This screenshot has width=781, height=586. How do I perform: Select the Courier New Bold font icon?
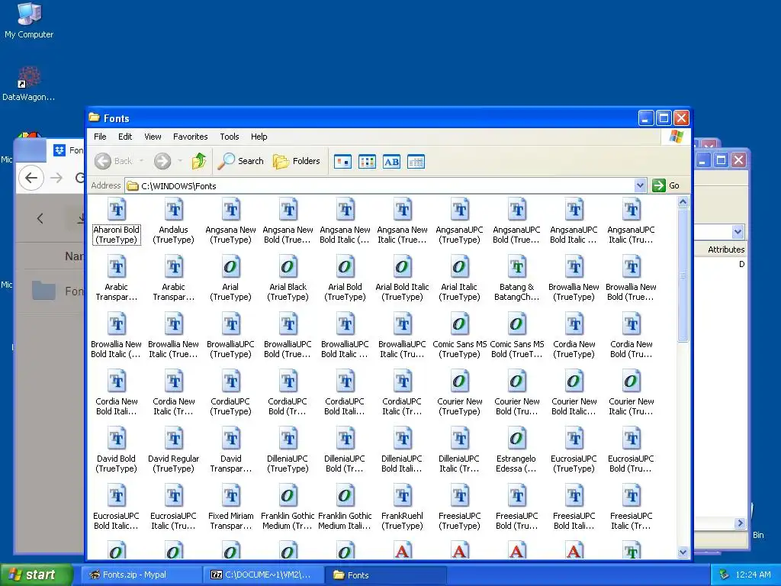pos(517,382)
